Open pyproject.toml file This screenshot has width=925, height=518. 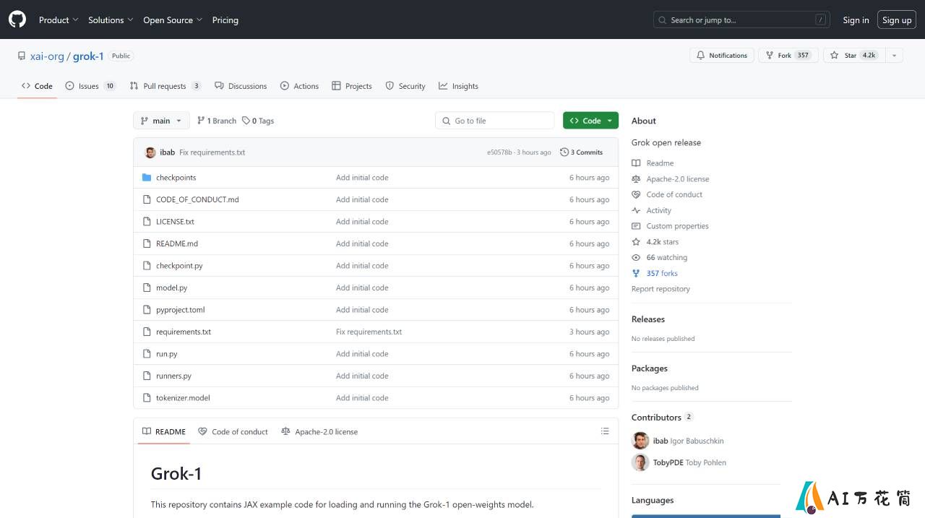tap(181, 310)
